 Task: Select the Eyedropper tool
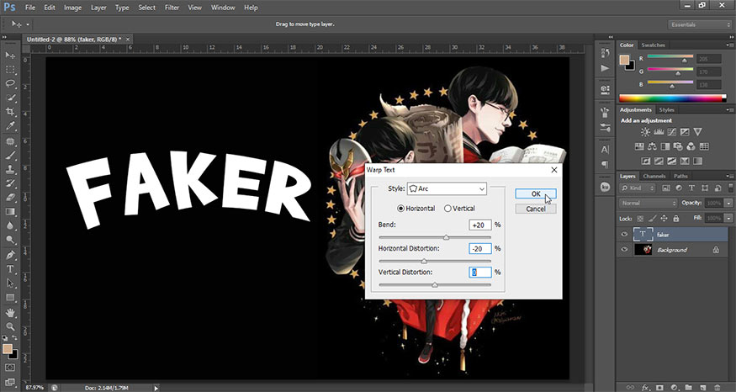tap(10, 126)
